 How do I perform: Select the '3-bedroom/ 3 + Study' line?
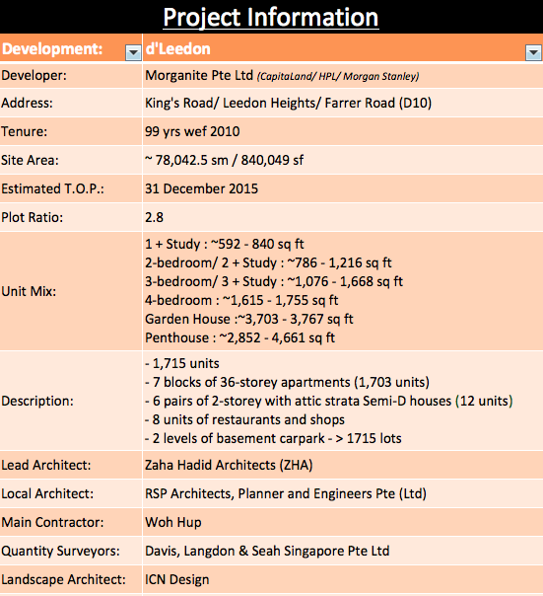coord(274,281)
